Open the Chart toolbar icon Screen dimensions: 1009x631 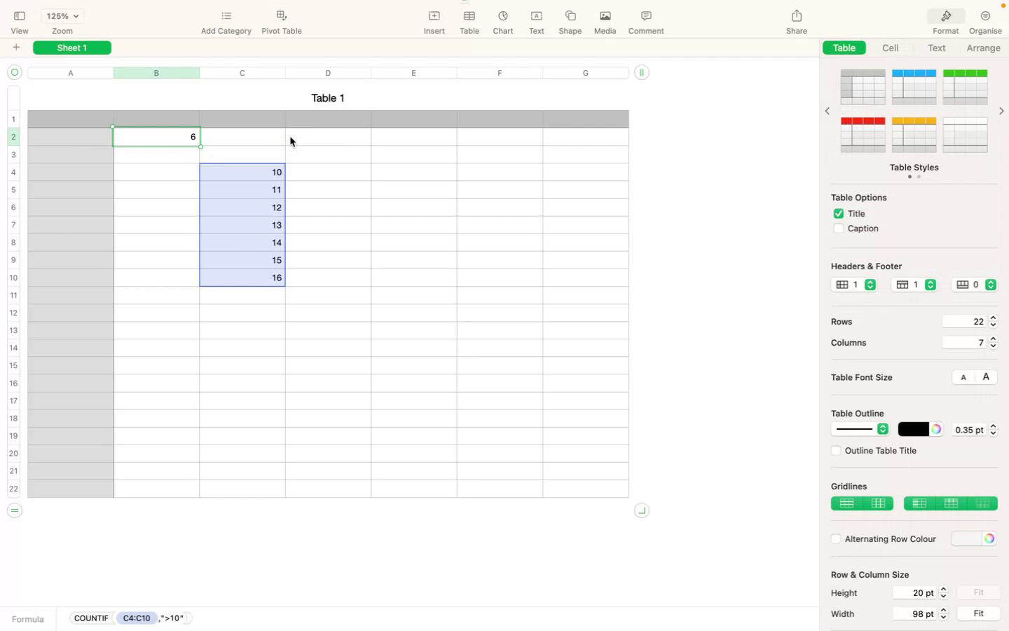(503, 16)
